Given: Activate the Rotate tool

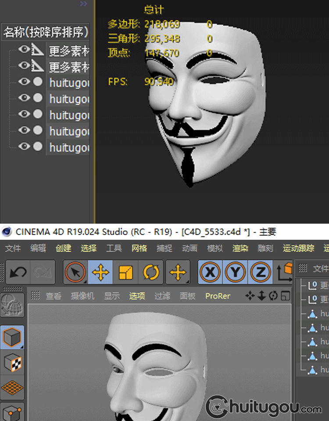Looking at the screenshot, I should [x=150, y=272].
